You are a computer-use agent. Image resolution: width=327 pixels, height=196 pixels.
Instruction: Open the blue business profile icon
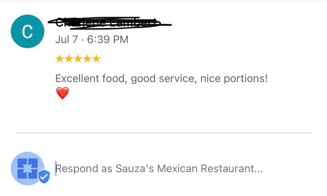pos(27,168)
